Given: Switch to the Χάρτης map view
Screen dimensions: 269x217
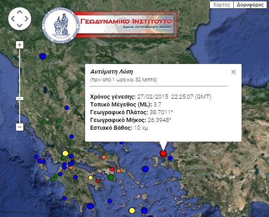Looking at the screenshot, I should (x=221, y=5).
